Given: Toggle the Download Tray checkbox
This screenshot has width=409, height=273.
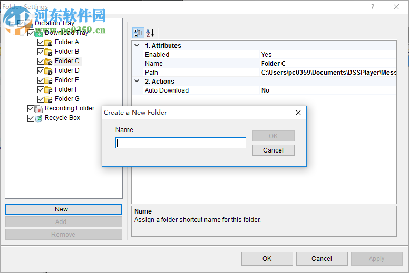Looking at the screenshot, I should coord(31,33).
